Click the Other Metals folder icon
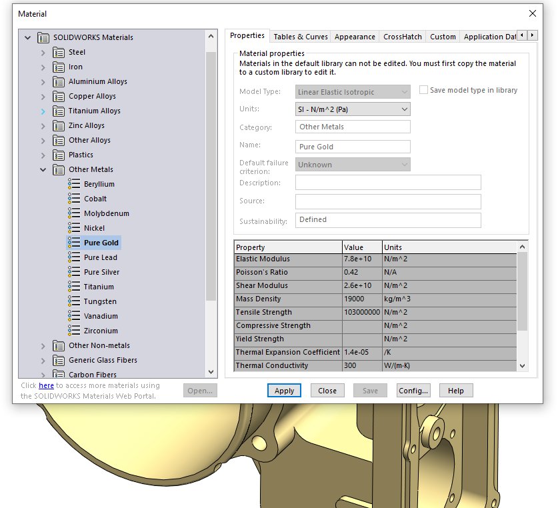This screenshot has width=558, height=508. tap(59, 170)
